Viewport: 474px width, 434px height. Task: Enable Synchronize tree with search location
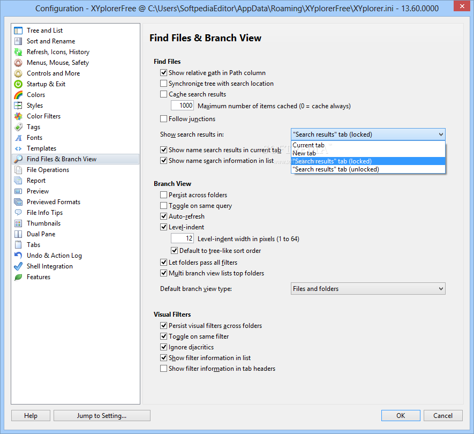pyautogui.click(x=163, y=84)
